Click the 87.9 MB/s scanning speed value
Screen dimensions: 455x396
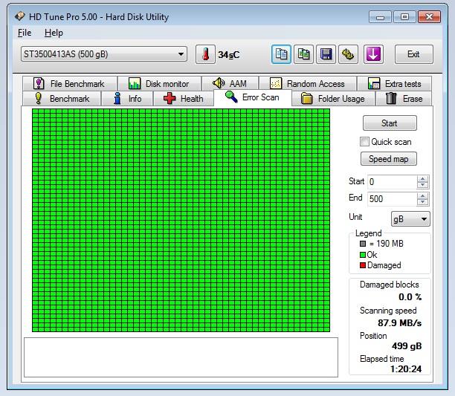click(x=399, y=323)
